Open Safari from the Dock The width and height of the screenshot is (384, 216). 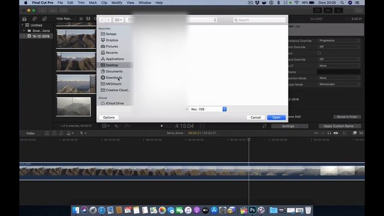pos(101,210)
